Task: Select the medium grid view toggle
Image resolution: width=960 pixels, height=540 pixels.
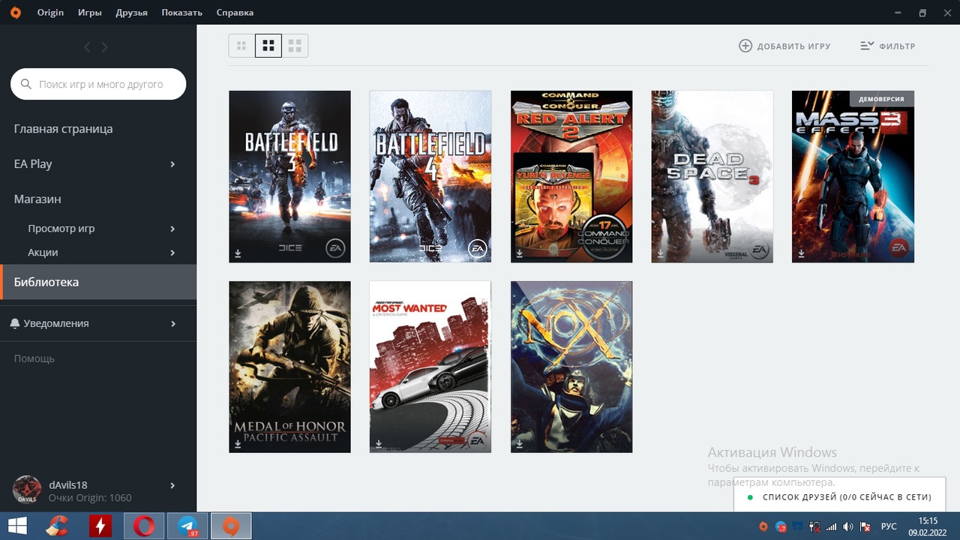Action: (x=268, y=45)
